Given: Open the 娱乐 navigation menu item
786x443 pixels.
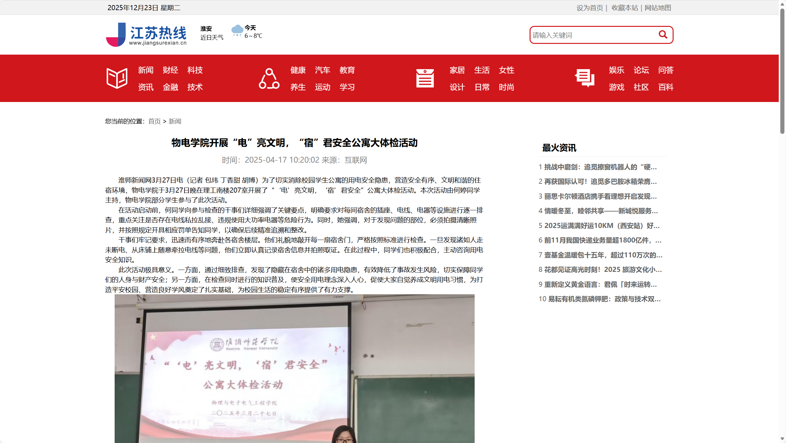Looking at the screenshot, I should 616,70.
